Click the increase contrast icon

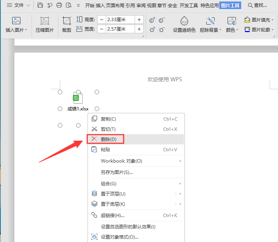[152, 20]
